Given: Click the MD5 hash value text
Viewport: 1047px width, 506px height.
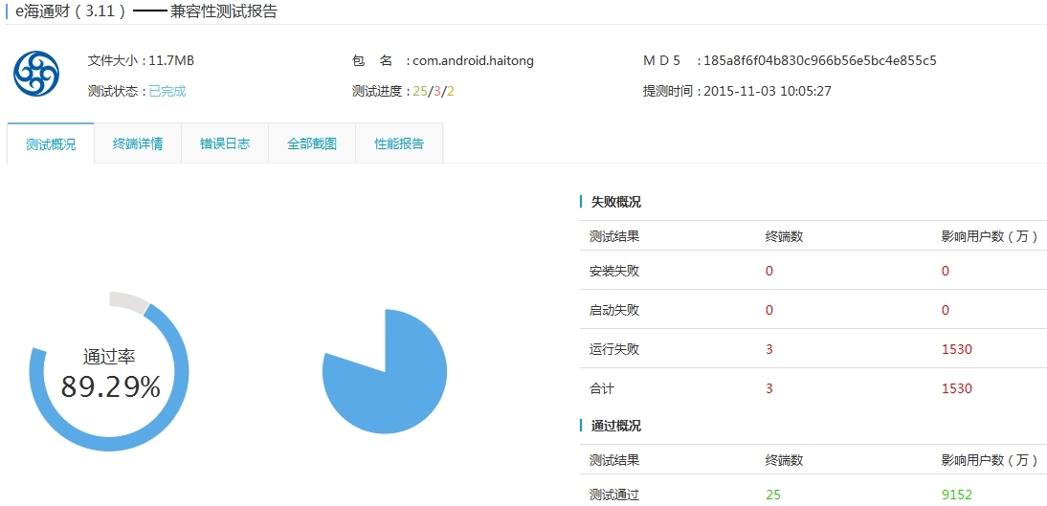Looking at the screenshot, I should pyautogui.click(x=819, y=60).
